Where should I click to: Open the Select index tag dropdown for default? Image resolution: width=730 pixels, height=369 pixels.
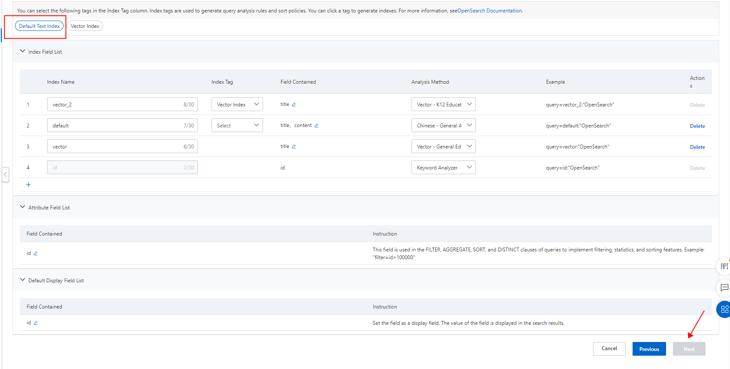click(237, 126)
